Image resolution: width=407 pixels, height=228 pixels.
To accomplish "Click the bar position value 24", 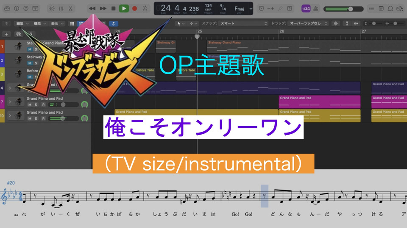I will (166, 8).
